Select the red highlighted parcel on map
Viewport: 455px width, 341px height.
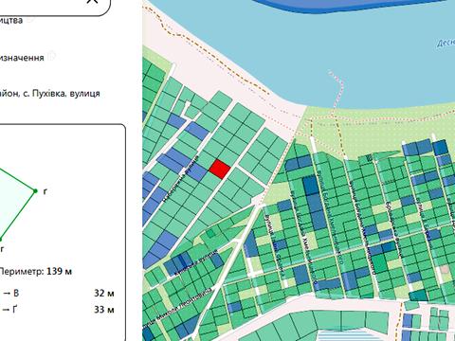click(220, 169)
